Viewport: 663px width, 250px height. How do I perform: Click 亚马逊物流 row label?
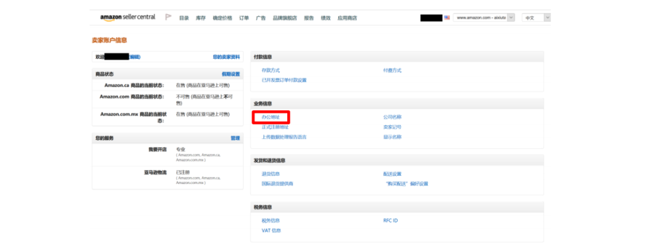(155, 172)
